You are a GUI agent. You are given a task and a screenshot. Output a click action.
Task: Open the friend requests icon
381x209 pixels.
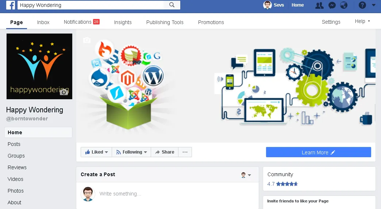pos(319,5)
